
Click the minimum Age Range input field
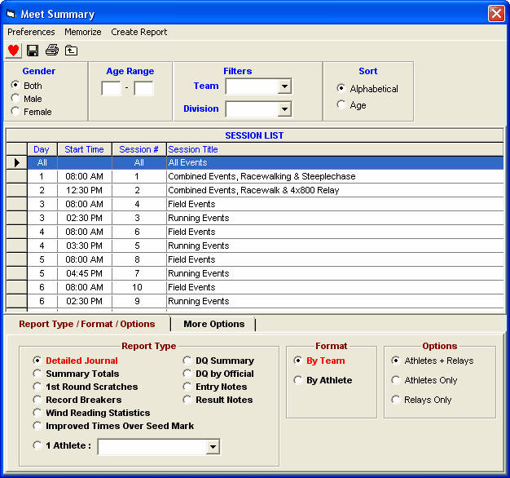coord(111,88)
